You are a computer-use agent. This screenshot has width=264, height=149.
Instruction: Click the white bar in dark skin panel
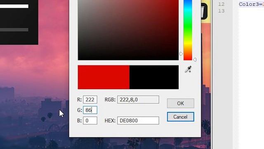pyautogui.click(x=14, y=6)
